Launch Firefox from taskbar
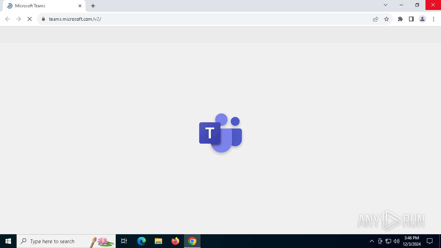The height and width of the screenshot is (248, 441). 175,241
